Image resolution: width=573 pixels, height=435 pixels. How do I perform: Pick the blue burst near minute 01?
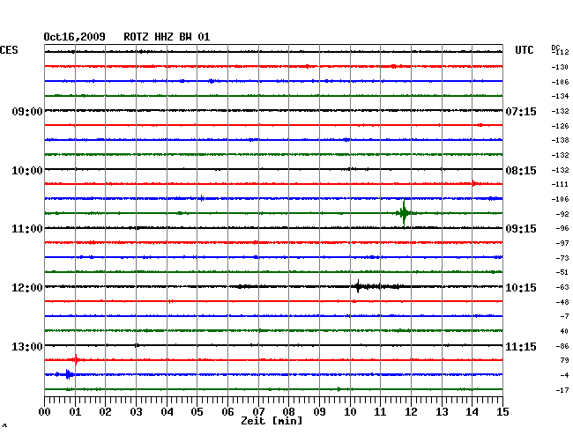pos(68,374)
